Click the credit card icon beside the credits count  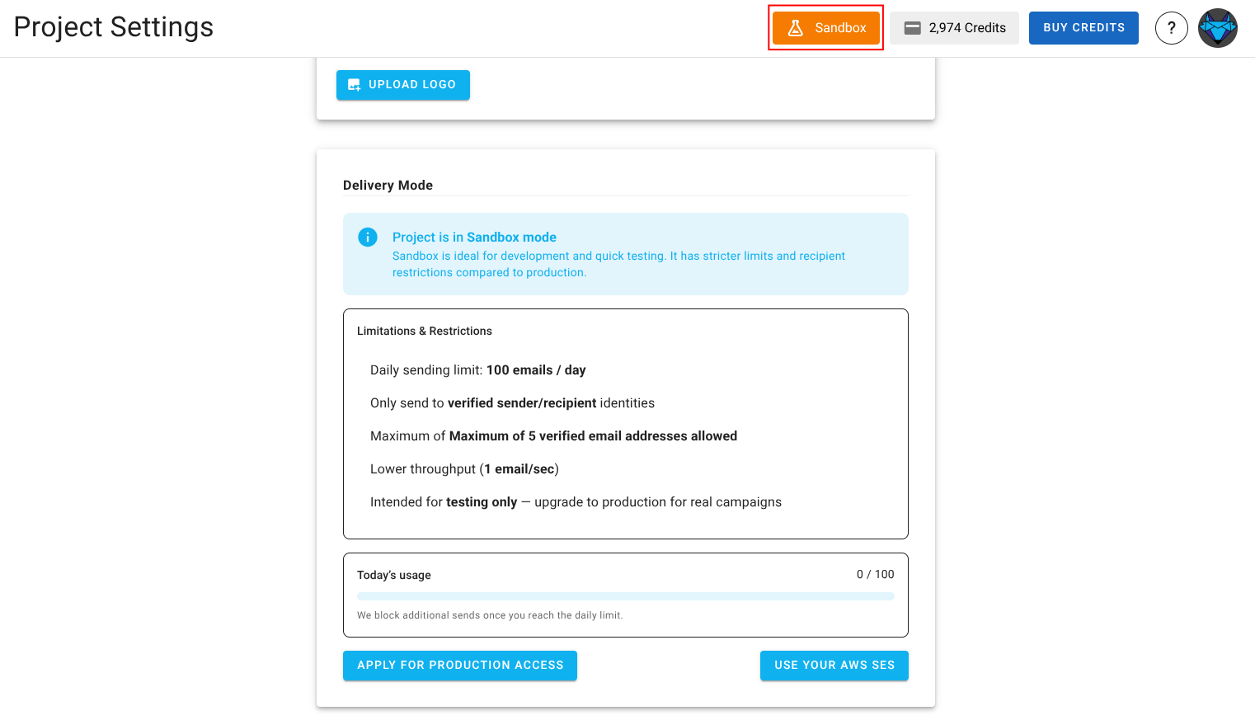913,27
